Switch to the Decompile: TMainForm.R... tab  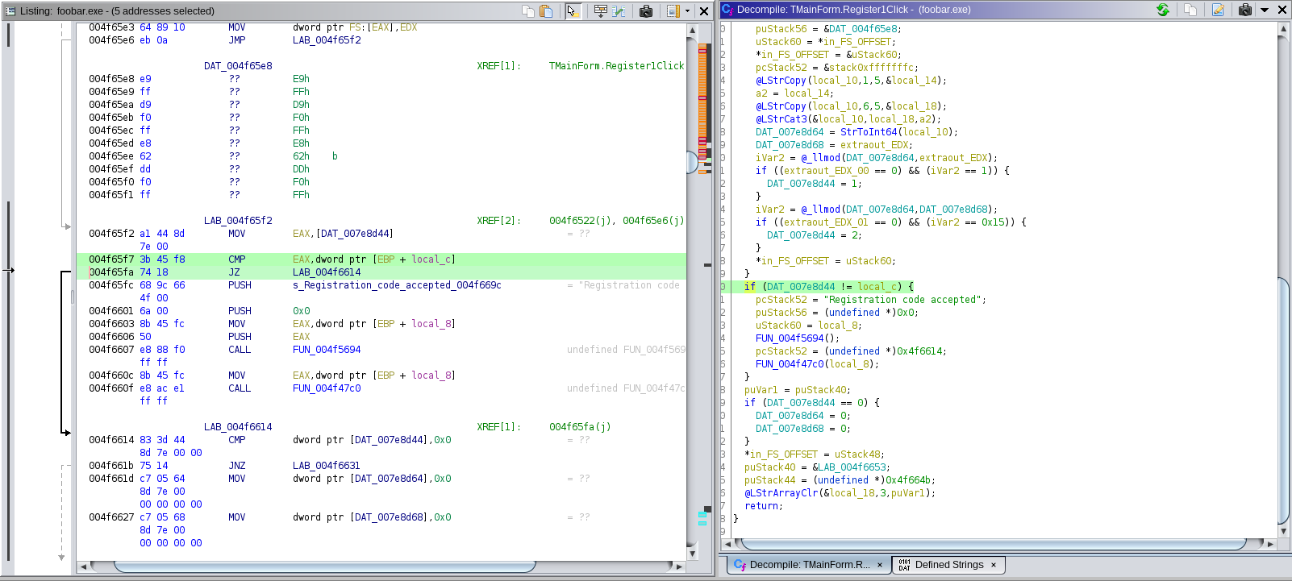[810, 565]
